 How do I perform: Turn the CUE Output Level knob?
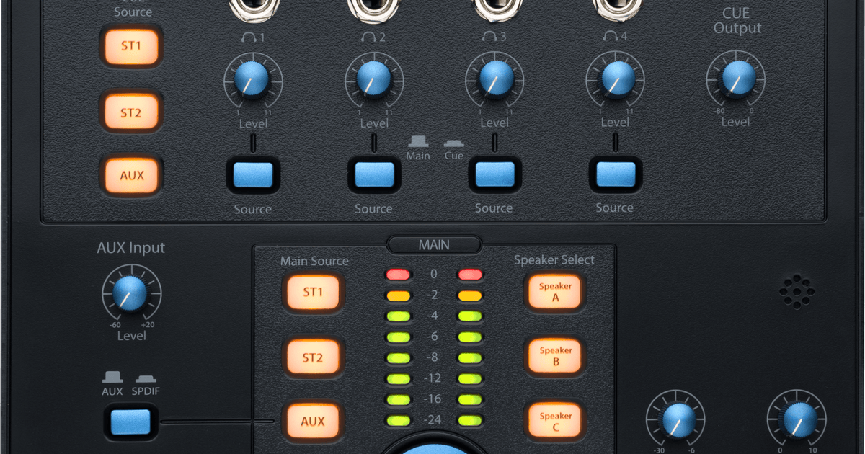click(736, 79)
